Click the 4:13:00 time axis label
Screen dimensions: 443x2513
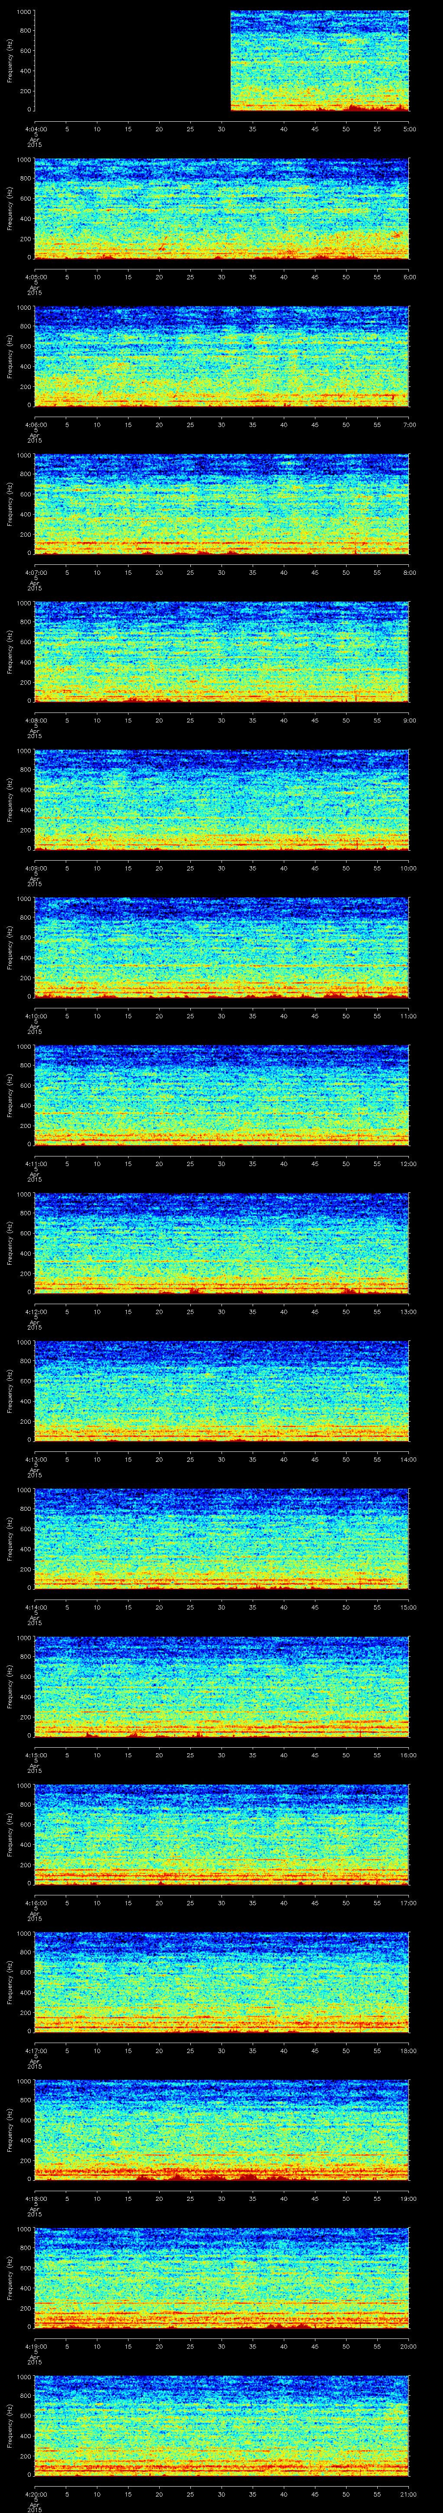(35, 1459)
